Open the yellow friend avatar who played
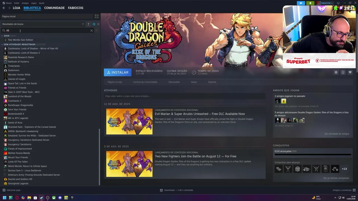358x201 pixels. (x=284, y=101)
